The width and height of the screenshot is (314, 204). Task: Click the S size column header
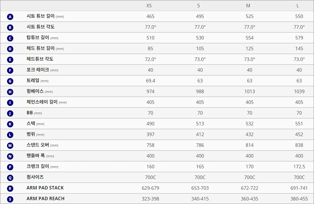pyautogui.click(x=198, y=6)
